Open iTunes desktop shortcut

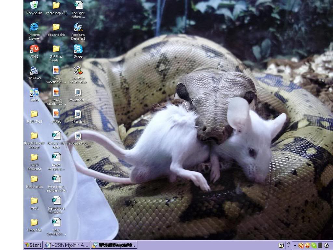pos(34,95)
